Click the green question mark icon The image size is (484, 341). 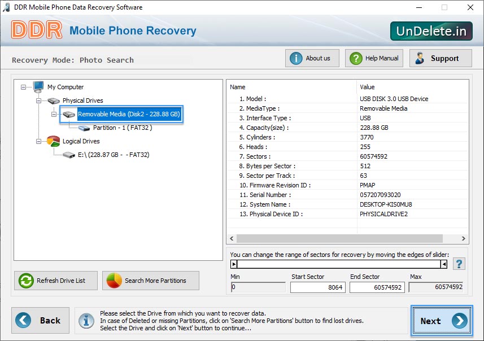pyautogui.click(x=356, y=58)
